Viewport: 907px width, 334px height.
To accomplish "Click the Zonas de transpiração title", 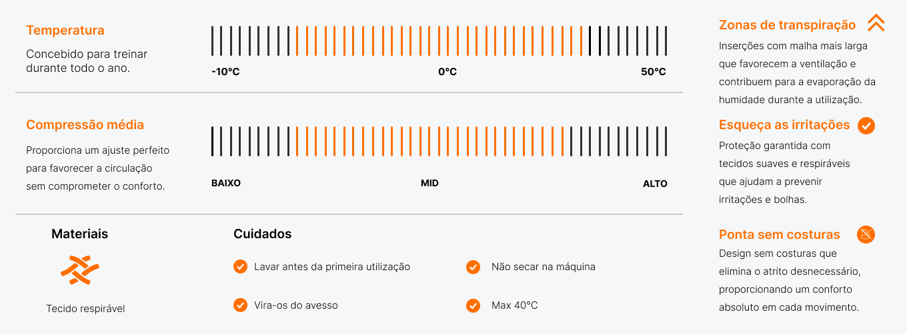I will coord(787,25).
